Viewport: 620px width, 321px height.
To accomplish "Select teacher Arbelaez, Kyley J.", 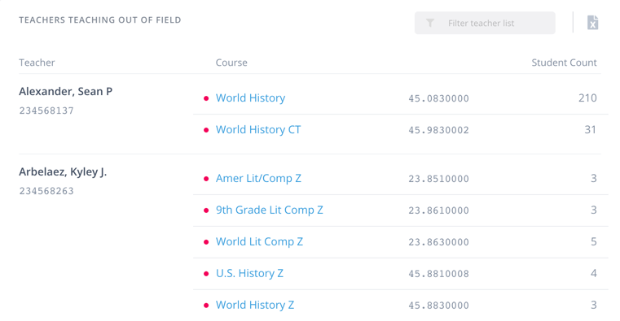I will [x=63, y=172].
